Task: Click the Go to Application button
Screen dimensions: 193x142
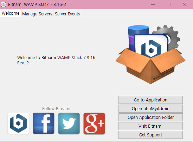Action: [150, 100]
